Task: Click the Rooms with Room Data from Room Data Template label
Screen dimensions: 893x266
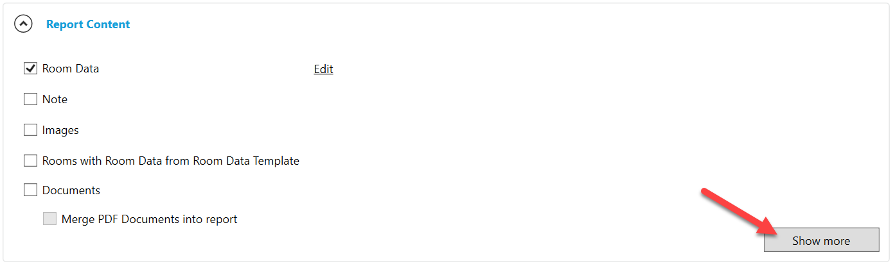Action: pyautogui.click(x=171, y=161)
